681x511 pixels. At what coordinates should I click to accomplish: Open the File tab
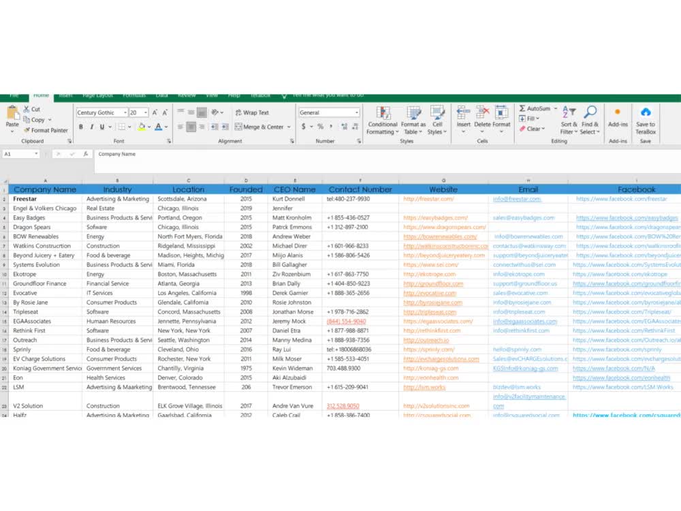tap(14, 96)
